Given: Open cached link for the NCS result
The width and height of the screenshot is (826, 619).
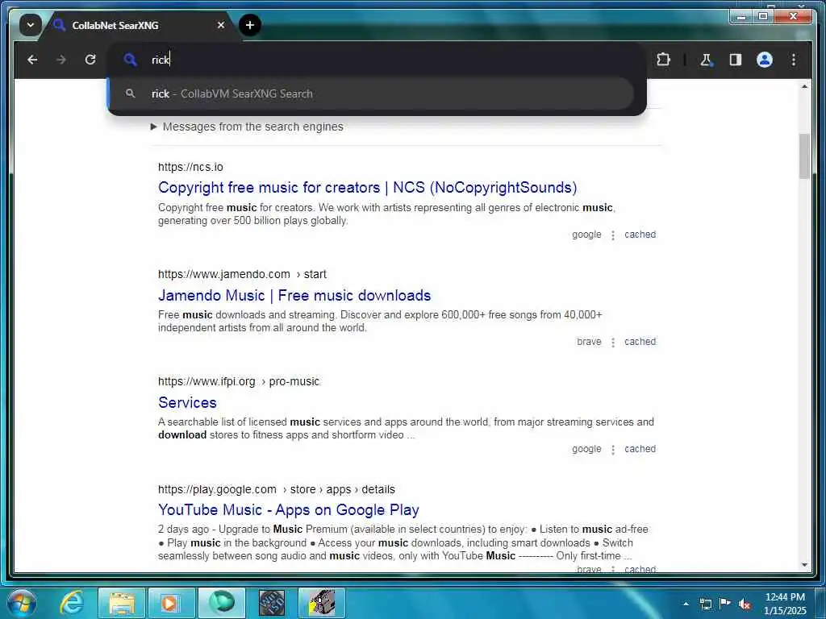Looking at the screenshot, I should (640, 235).
